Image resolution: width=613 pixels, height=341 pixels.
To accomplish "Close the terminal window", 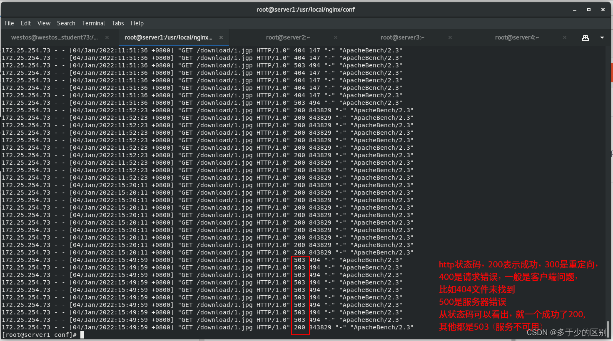I will 603,10.
